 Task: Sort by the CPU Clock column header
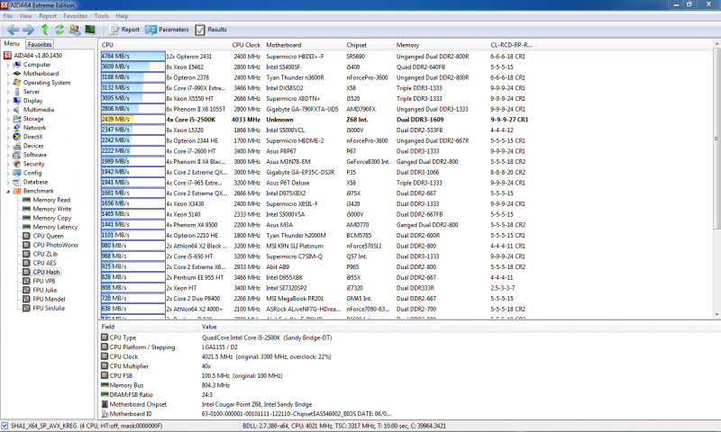(x=246, y=45)
